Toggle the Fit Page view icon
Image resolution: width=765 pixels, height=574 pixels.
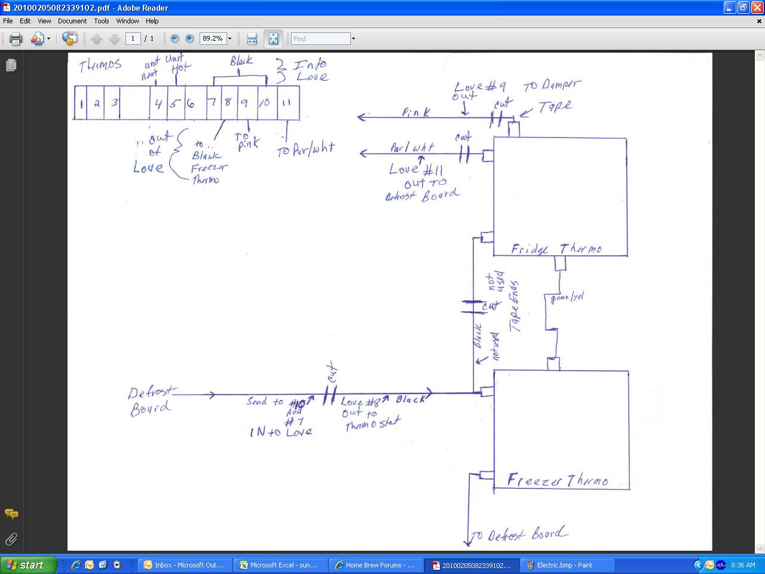coord(273,39)
